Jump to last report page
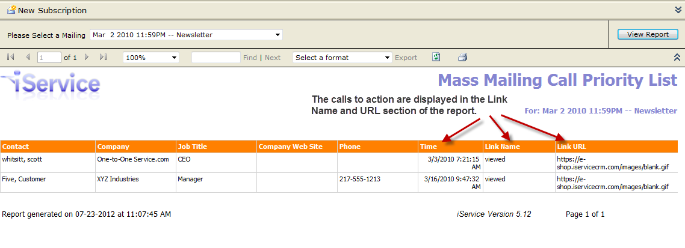This screenshot has height=248, width=685. (103, 58)
